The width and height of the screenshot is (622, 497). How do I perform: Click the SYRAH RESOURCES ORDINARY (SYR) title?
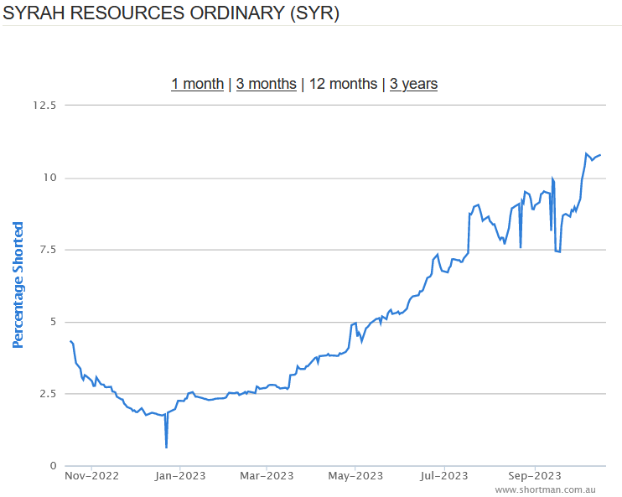pyautogui.click(x=170, y=14)
